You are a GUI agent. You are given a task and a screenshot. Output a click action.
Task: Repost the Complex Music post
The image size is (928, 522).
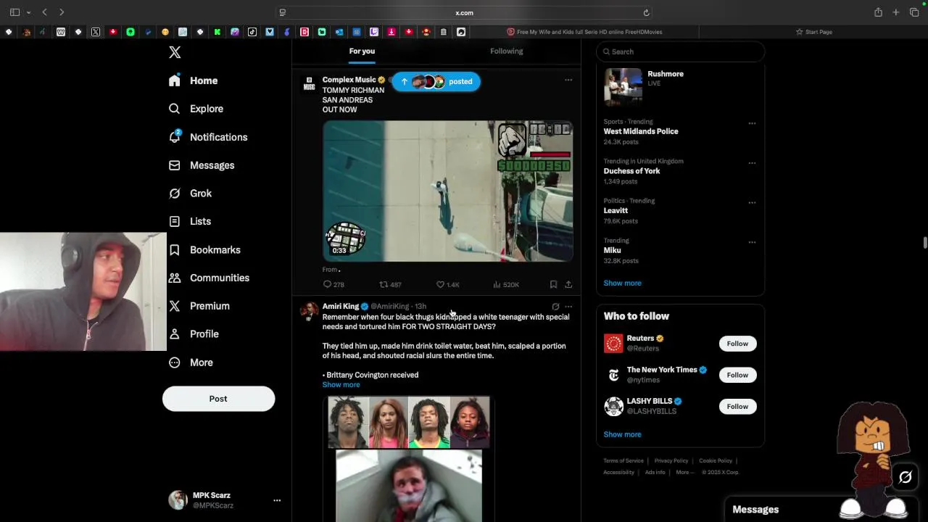point(390,284)
